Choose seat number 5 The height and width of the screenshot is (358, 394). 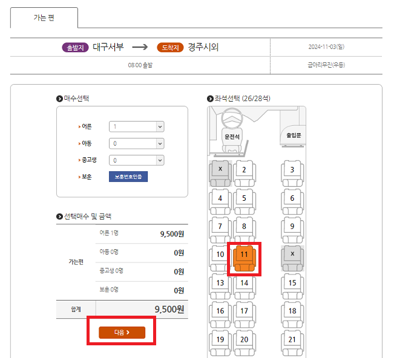pyautogui.click(x=245, y=201)
